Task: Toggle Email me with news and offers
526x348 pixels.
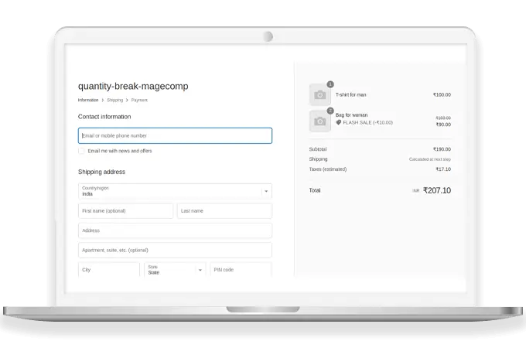Action: 82,151
